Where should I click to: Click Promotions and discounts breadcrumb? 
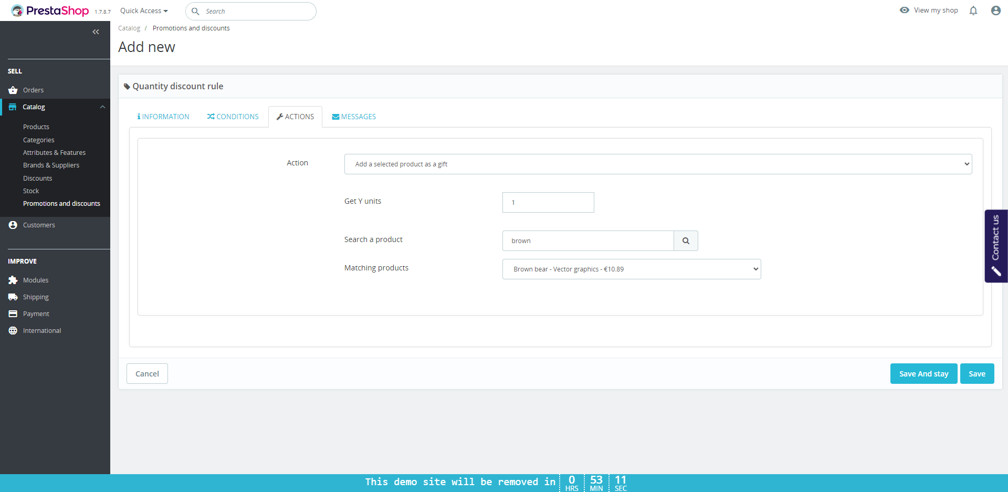click(191, 28)
